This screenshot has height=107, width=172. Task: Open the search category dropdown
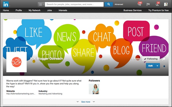[x=41, y=4]
